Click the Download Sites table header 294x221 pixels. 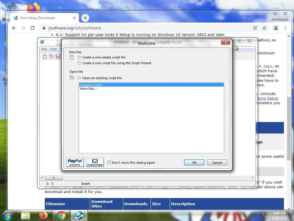pos(107,204)
